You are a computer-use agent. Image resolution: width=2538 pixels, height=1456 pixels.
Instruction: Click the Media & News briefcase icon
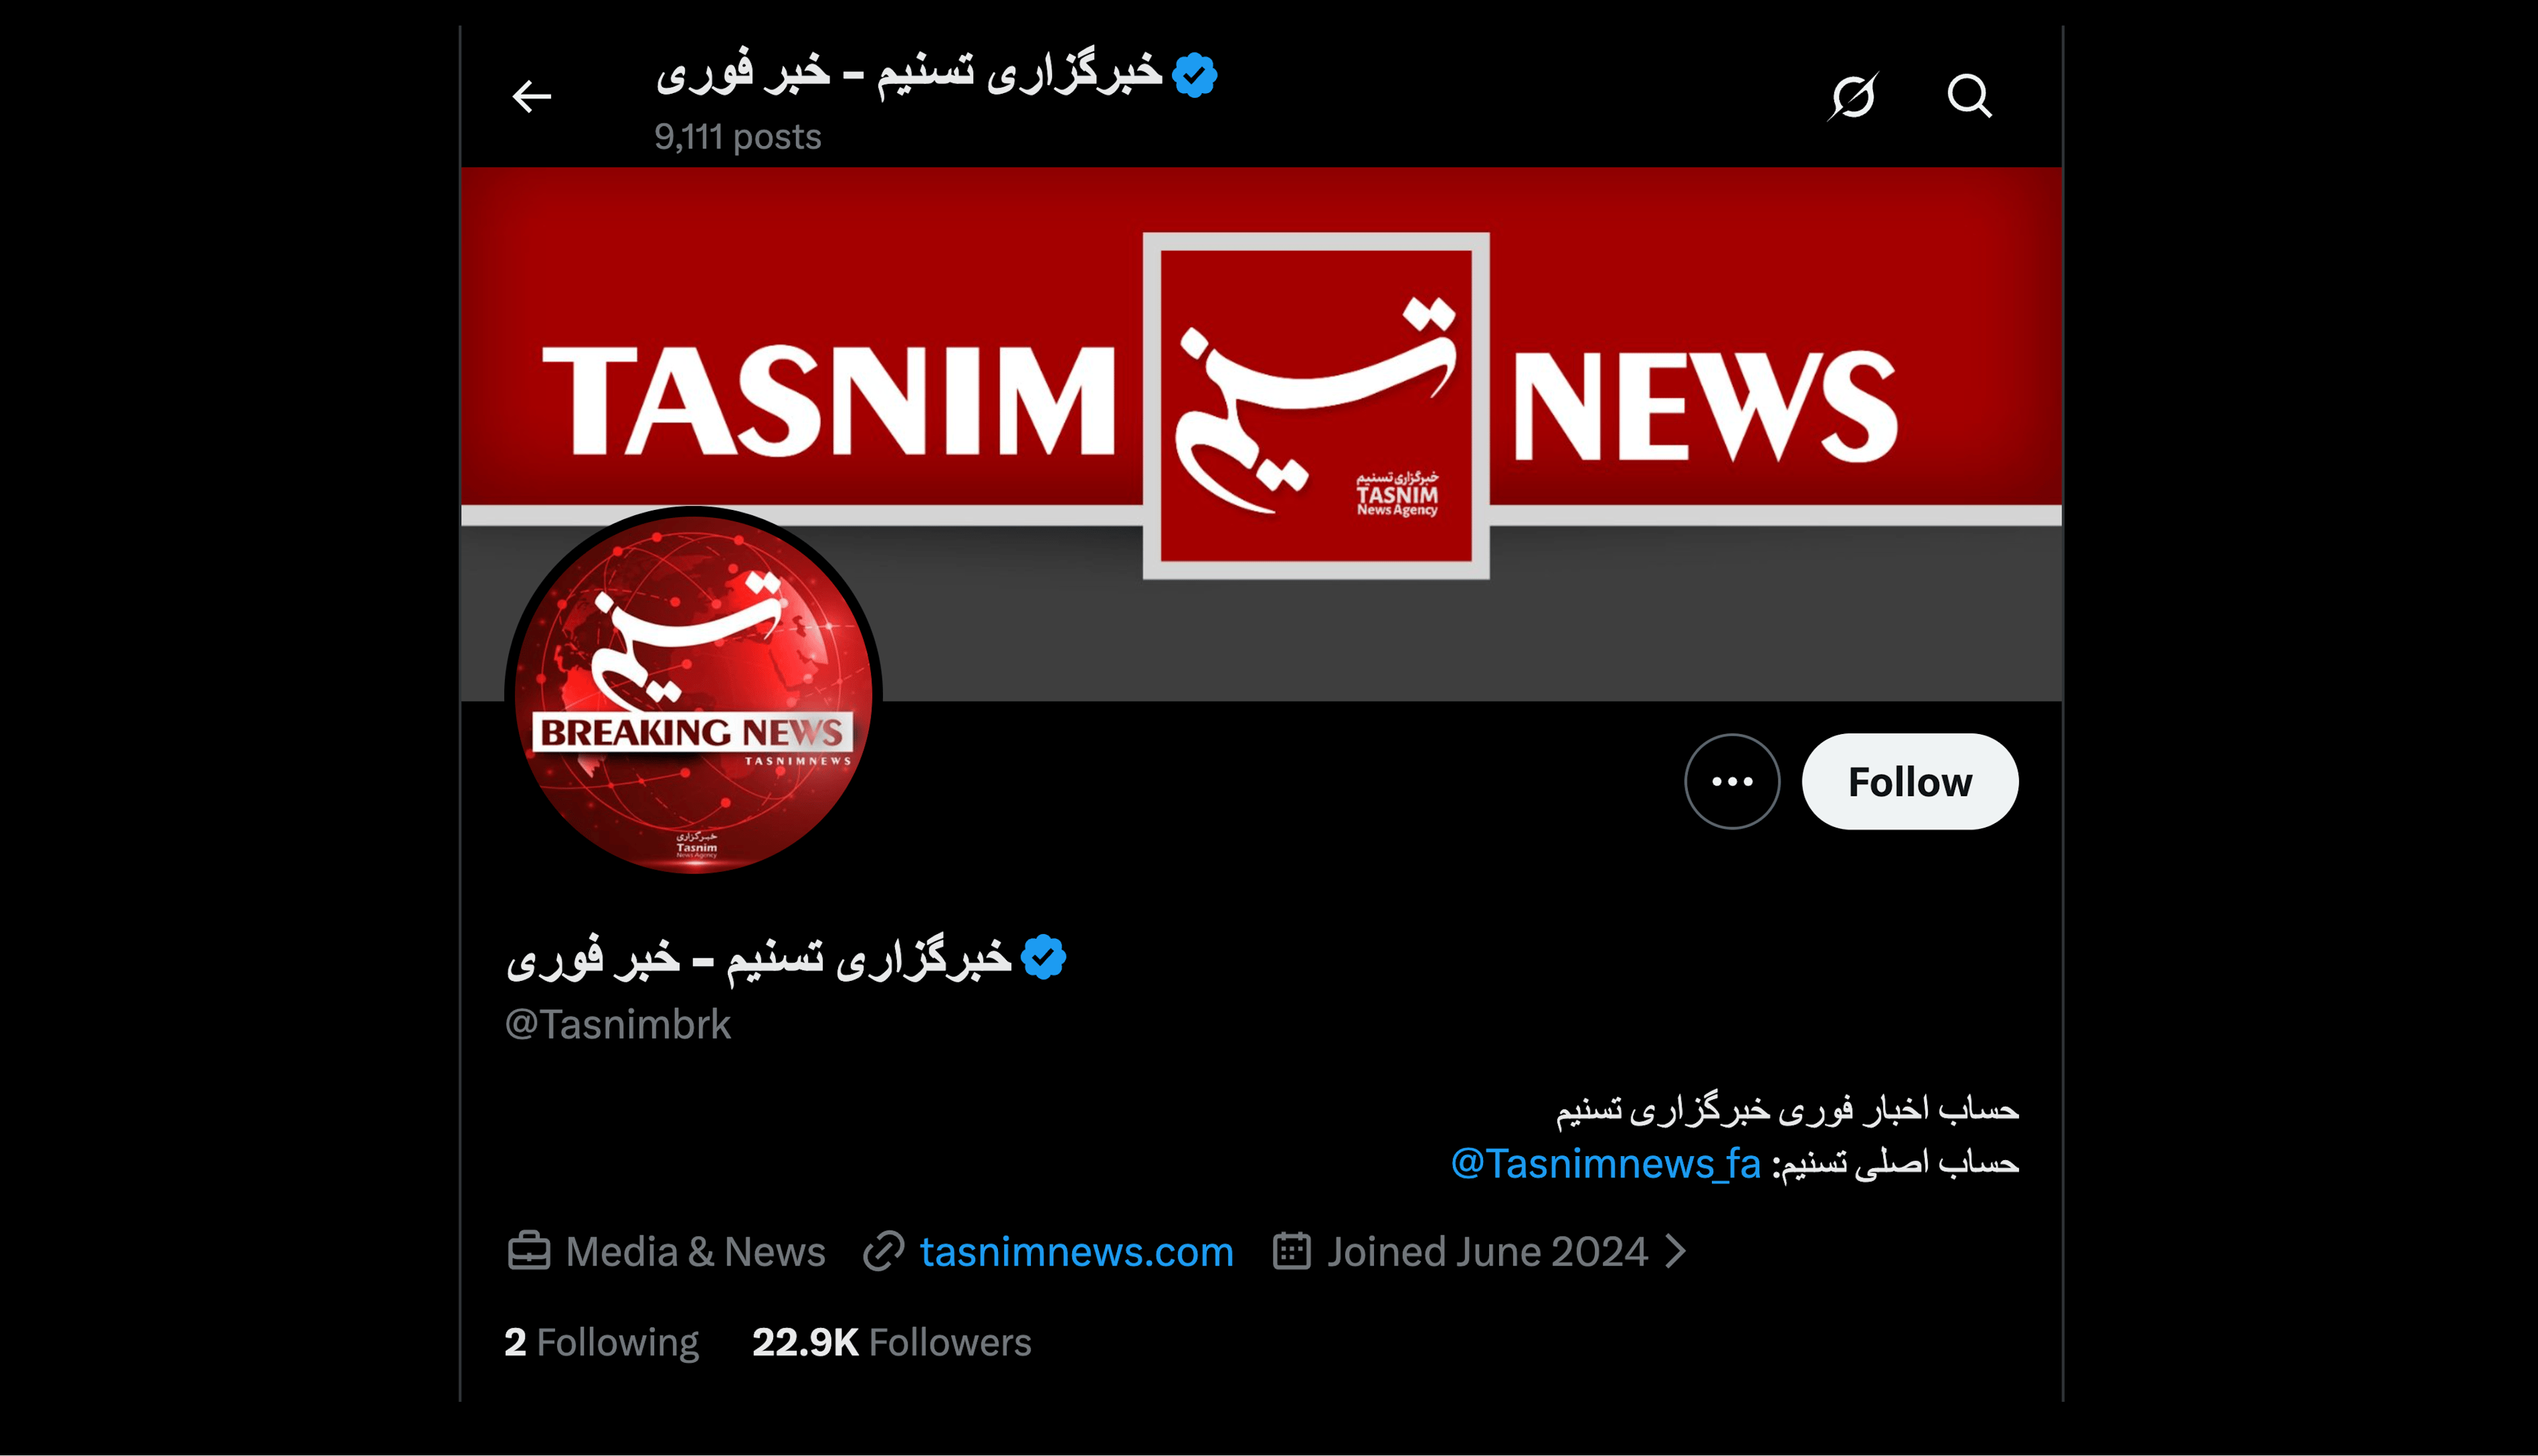528,1251
